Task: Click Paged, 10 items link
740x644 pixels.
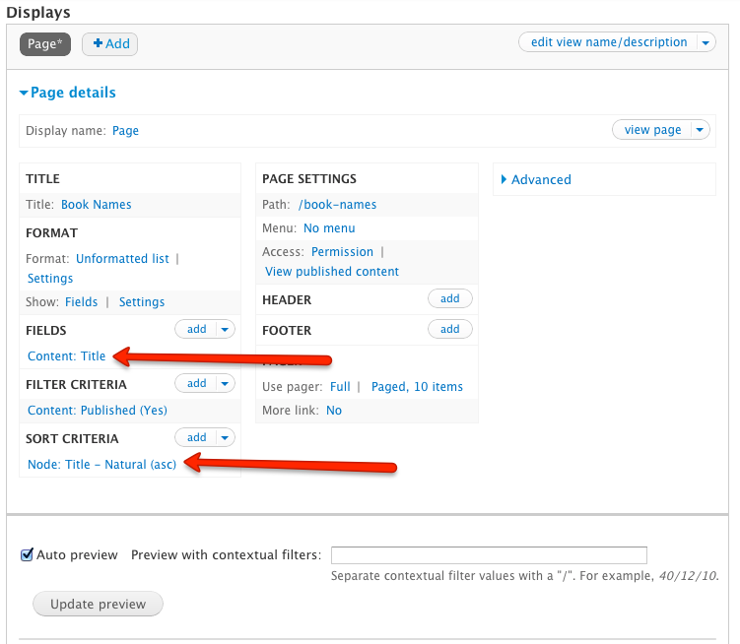Action: [417, 387]
